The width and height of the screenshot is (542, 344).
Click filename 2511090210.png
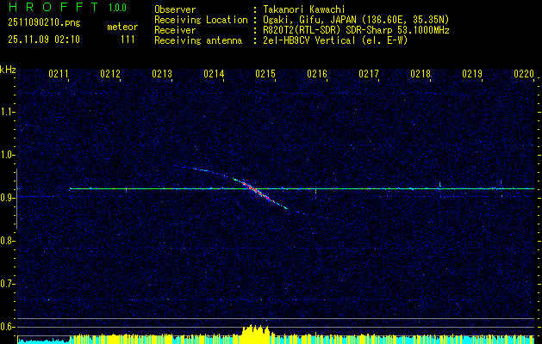click(x=44, y=23)
